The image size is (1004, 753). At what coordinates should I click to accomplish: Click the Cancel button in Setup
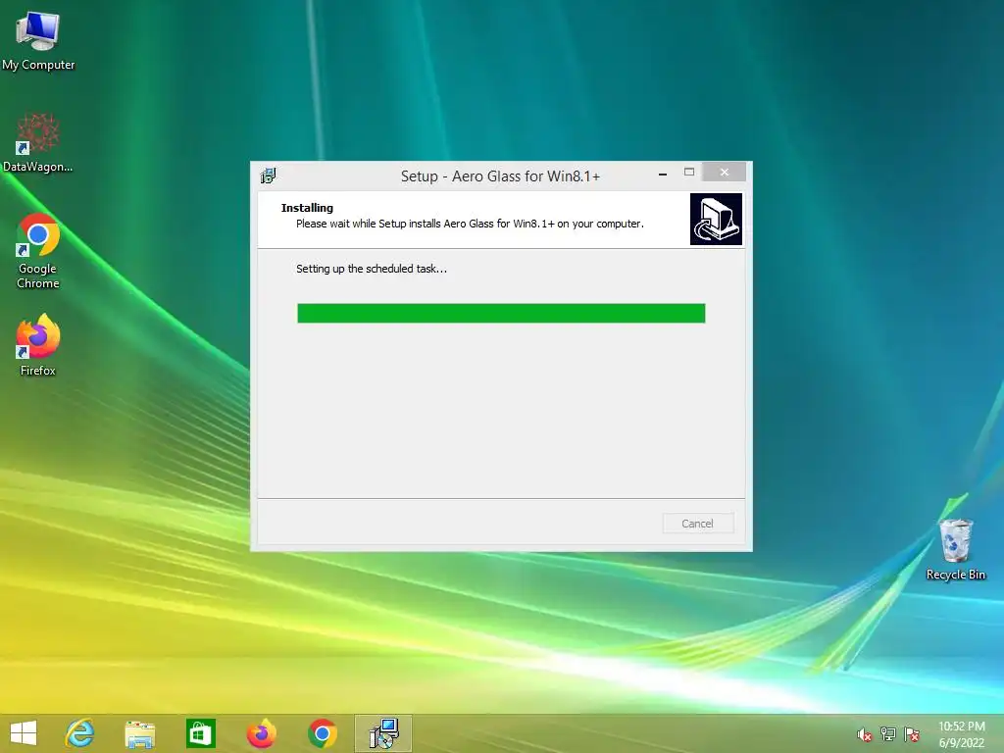tap(698, 524)
